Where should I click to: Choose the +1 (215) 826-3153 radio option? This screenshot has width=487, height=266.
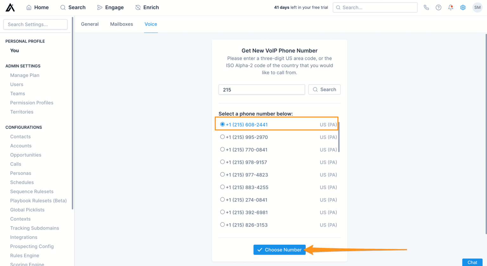[x=223, y=224]
